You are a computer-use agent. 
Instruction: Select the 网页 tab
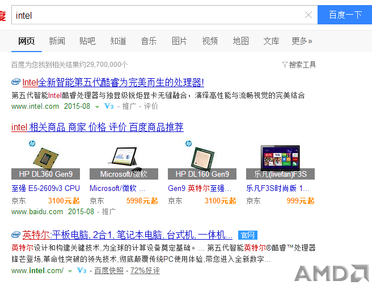[x=27, y=41]
